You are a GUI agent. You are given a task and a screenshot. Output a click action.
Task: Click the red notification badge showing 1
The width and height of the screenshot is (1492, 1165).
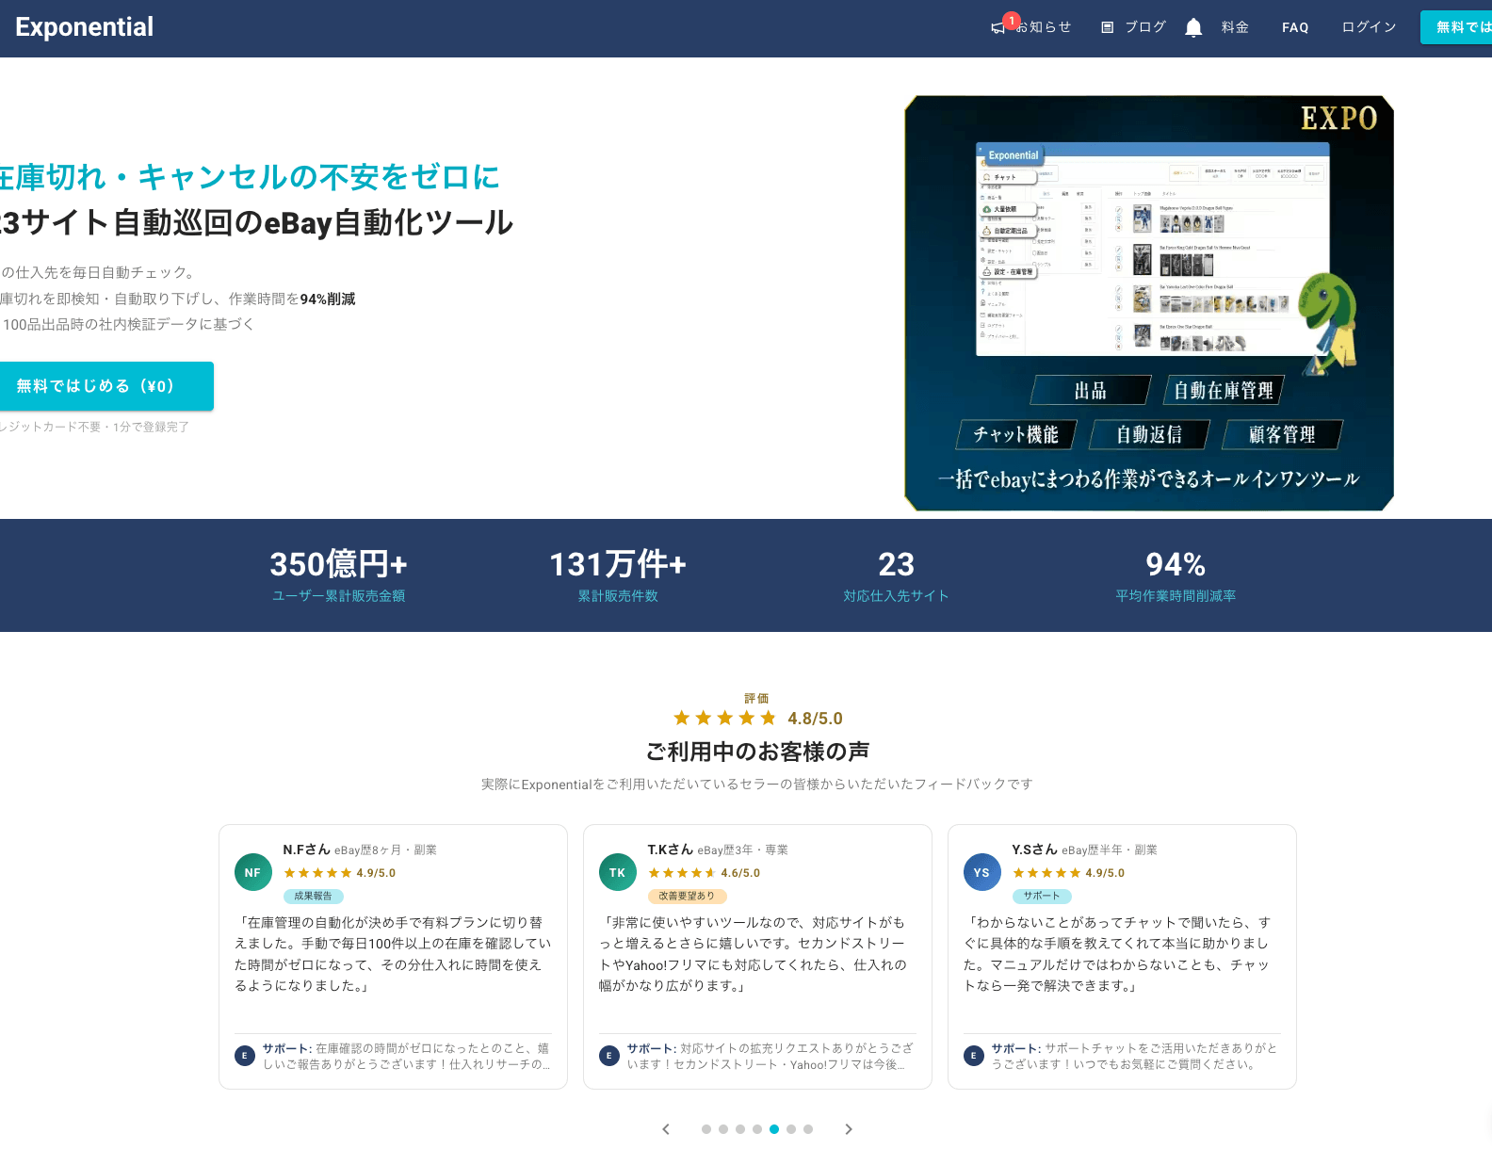point(1012,20)
